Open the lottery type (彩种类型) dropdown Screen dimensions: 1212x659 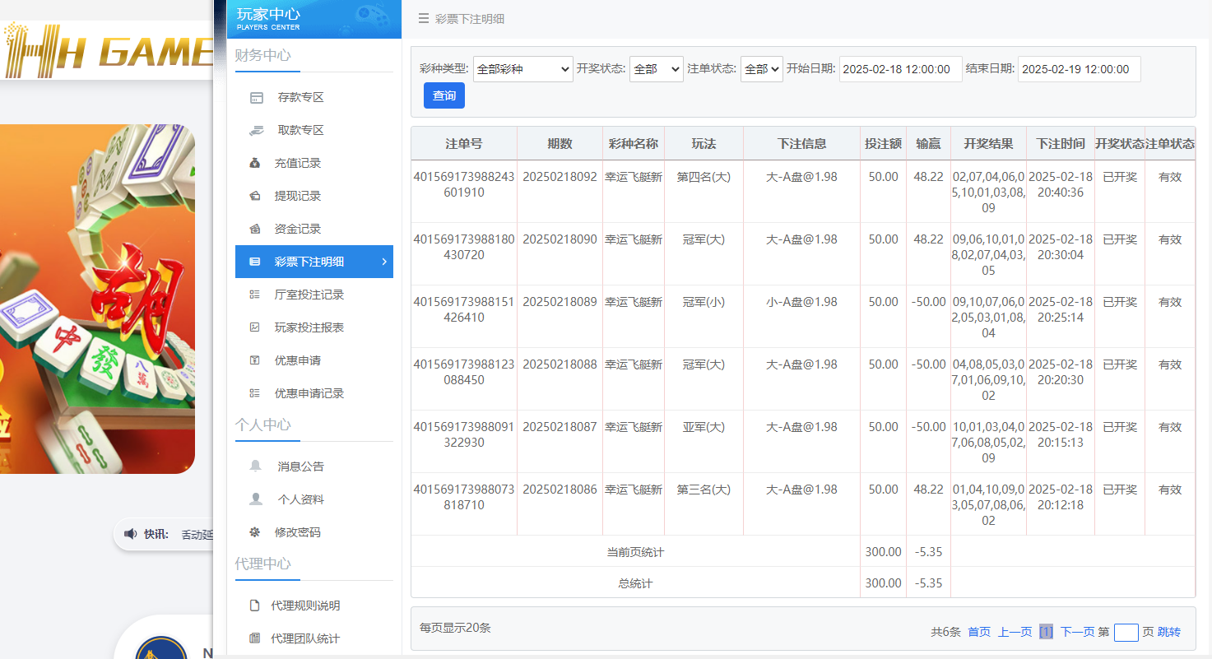point(522,69)
